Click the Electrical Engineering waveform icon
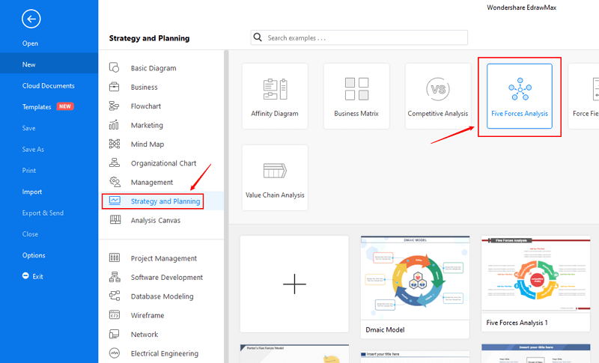Screen dimensions: 599x363 (x=115, y=353)
